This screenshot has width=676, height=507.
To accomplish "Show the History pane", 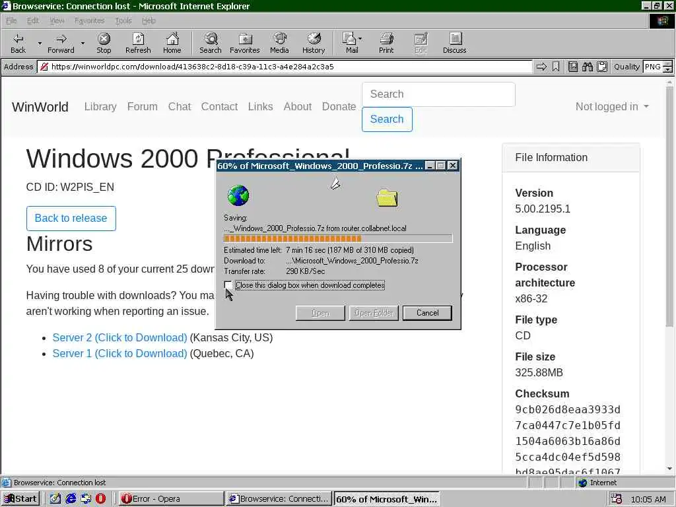I will [314, 43].
